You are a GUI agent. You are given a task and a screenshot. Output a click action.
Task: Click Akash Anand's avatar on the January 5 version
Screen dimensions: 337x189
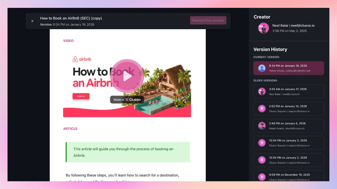click(x=262, y=126)
